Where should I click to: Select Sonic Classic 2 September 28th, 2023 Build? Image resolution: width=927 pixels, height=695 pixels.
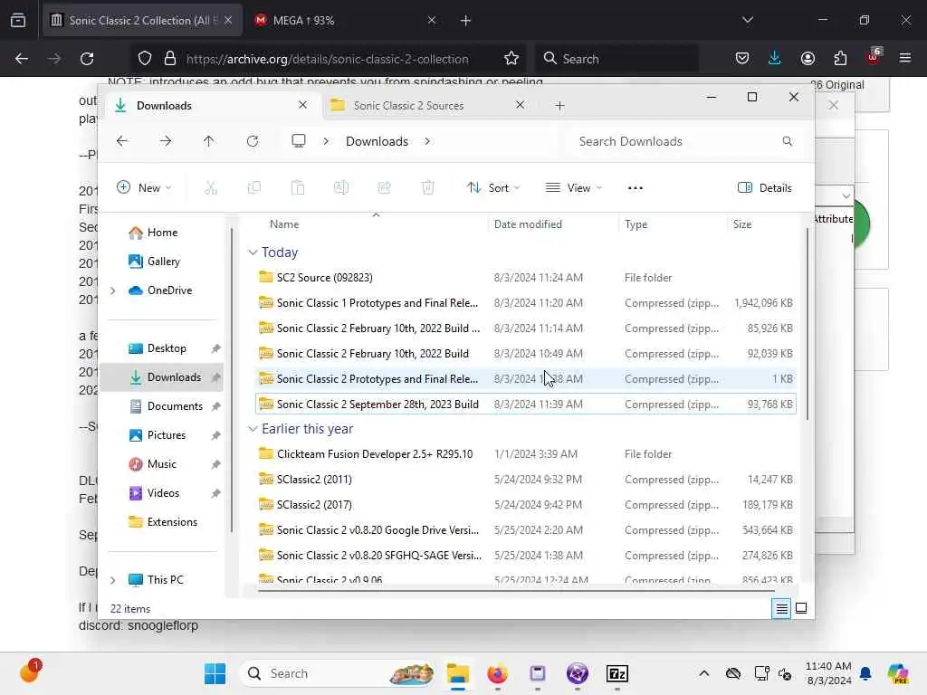point(525,405)
